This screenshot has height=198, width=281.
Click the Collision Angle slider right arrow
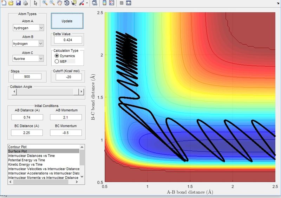tap(81, 92)
